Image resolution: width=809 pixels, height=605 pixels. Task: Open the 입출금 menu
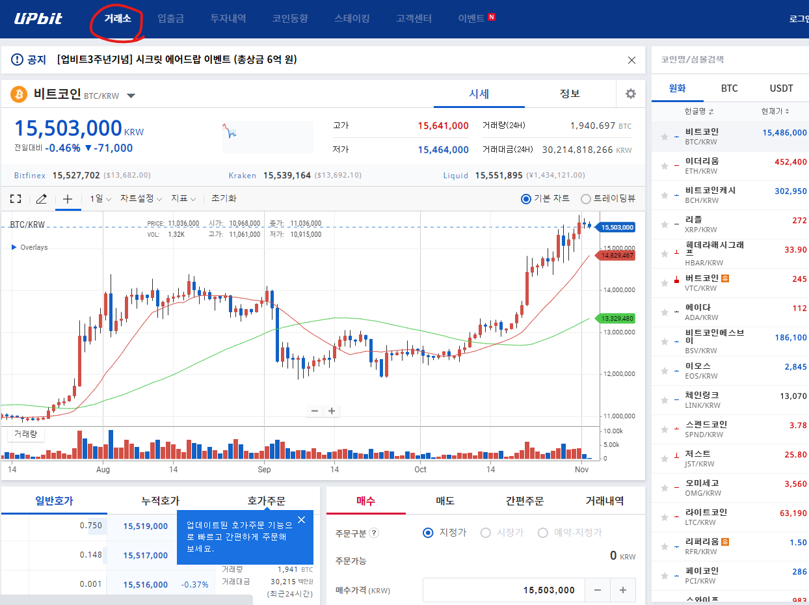170,19
